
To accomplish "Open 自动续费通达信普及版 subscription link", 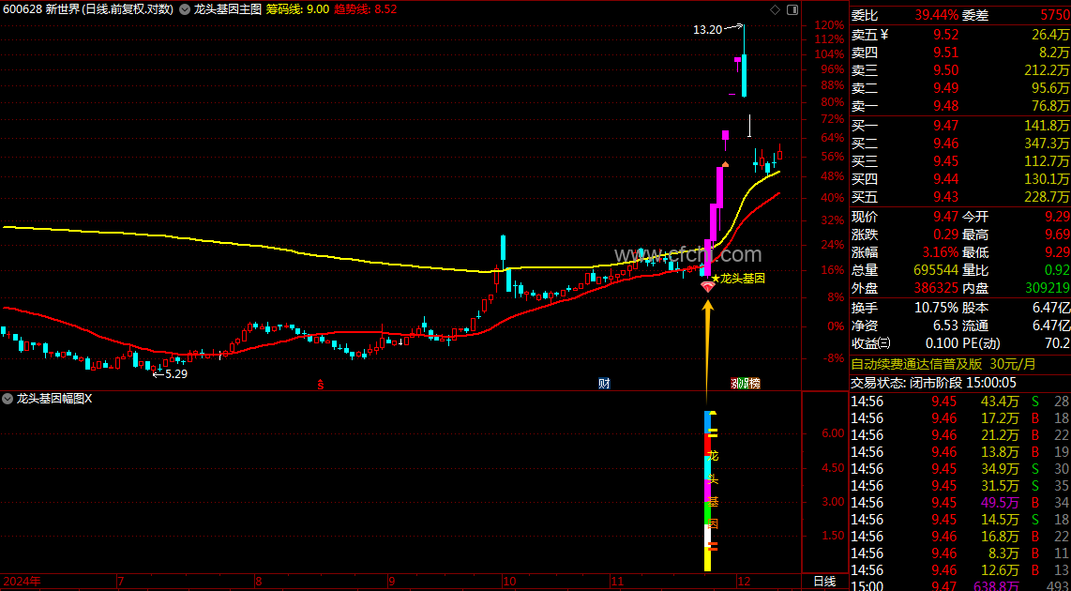I will coord(943,364).
